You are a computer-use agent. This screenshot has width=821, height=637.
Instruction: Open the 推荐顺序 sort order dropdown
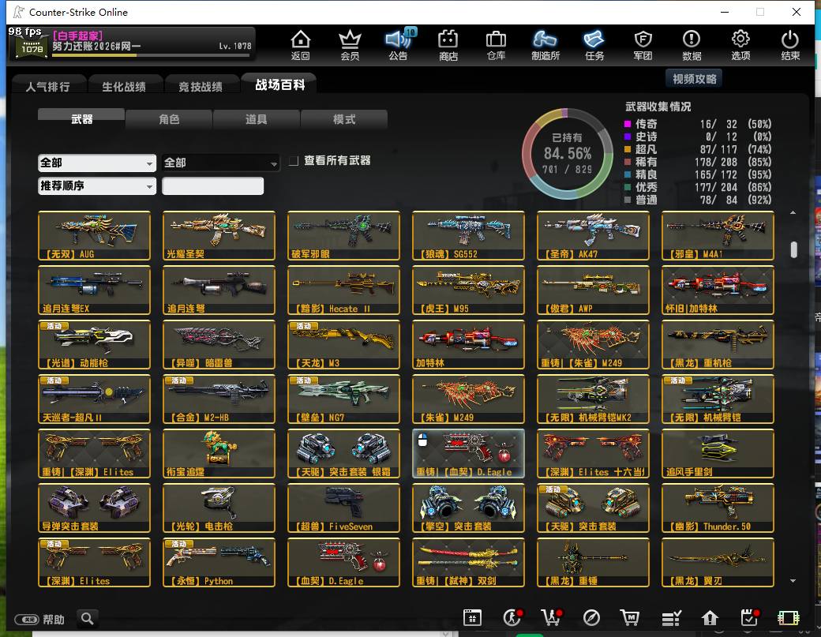pos(97,185)
